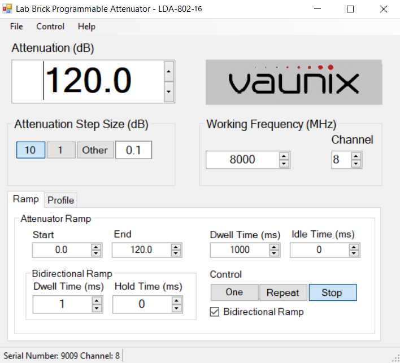Decrease the ramp End value
Screen dimensions: 400x363
(x=177, y=253)
